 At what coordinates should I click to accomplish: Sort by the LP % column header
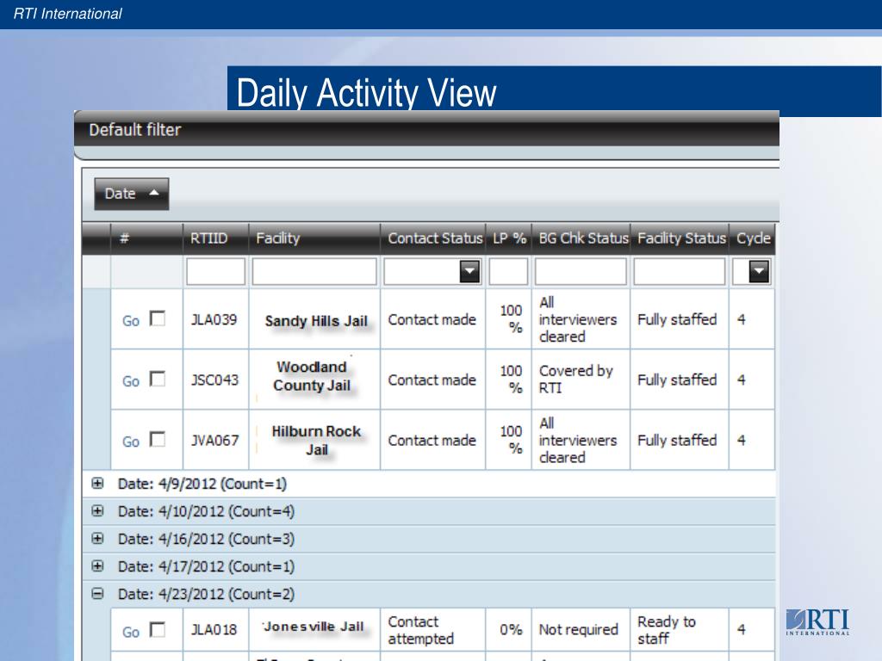pyautogui.click(x=508, y=238)
